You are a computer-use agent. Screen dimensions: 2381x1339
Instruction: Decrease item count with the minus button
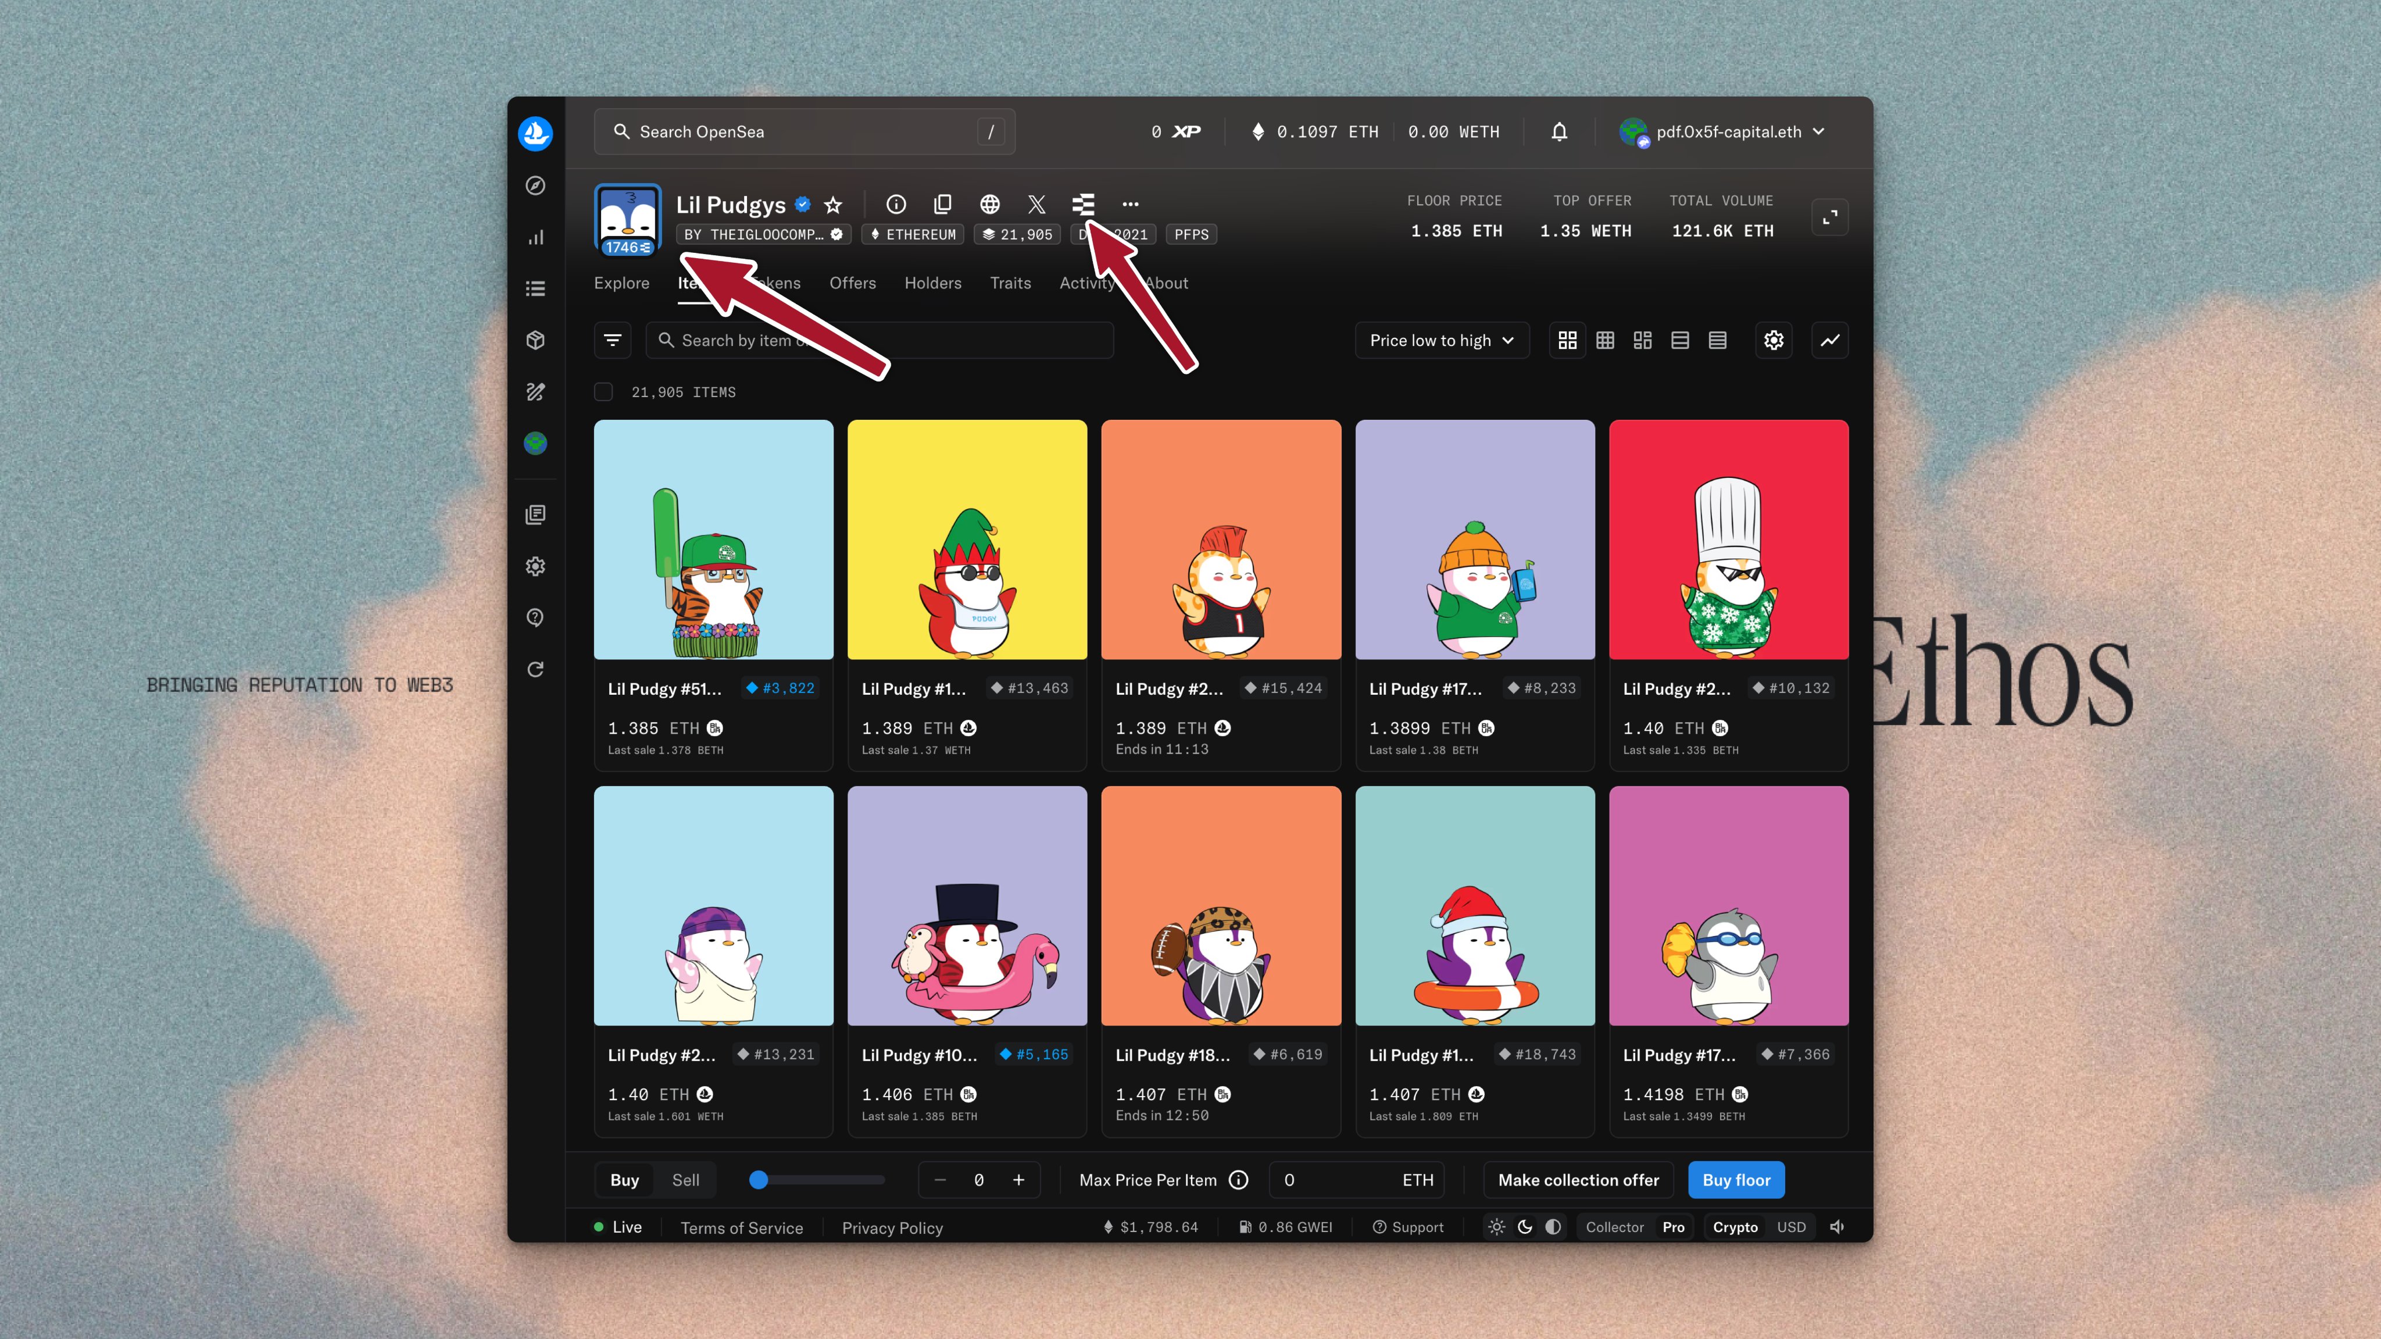pos(940,1180)
